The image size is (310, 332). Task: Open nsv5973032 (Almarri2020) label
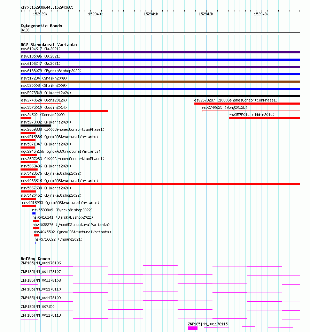tap(46, 122)
